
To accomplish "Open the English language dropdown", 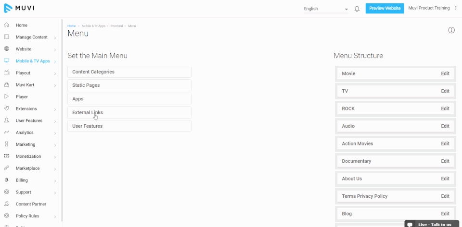I will (x=326, y=9).
